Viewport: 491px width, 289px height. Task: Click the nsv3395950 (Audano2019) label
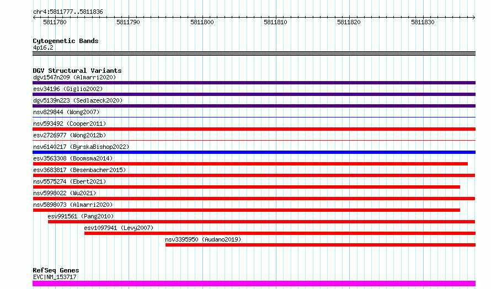(203, 239)
